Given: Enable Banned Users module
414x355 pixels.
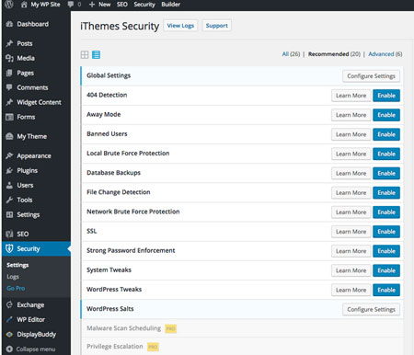Looking at the screenshot, I should (x=386, y=134).
